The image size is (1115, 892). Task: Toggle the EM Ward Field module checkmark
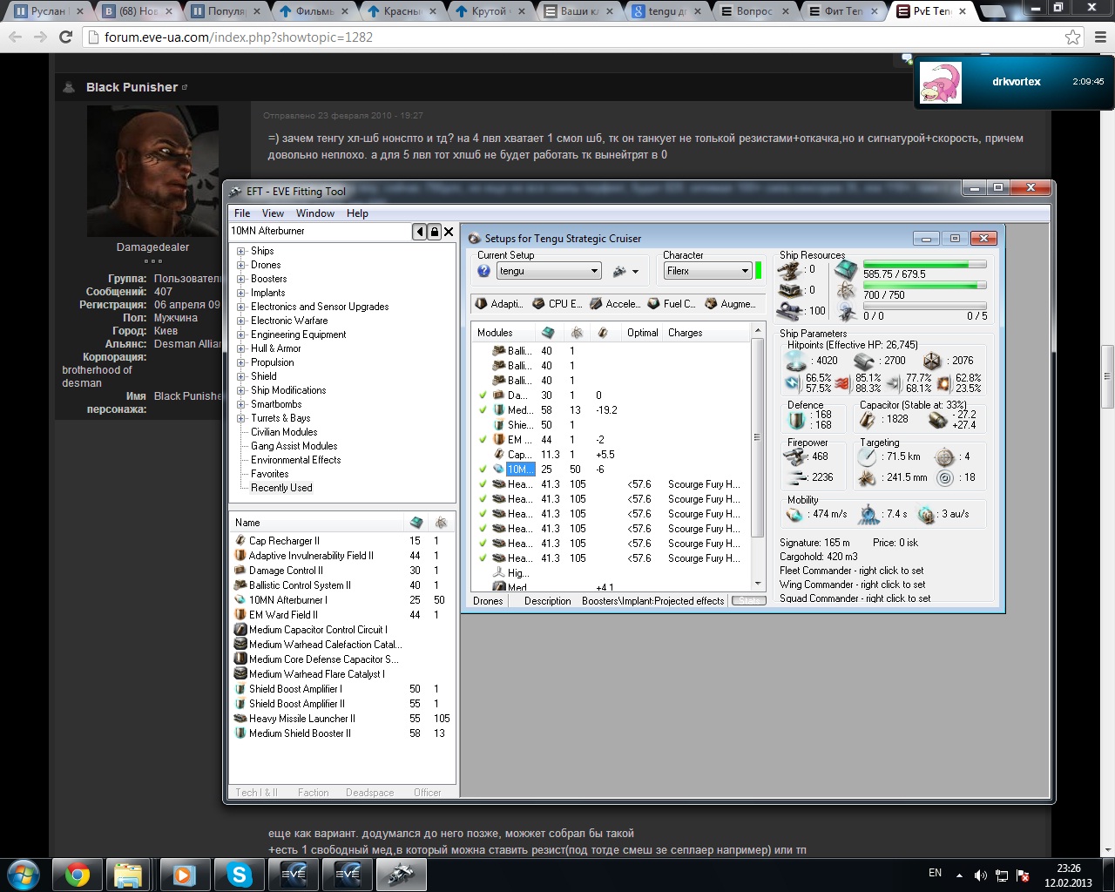coord(483,440)
